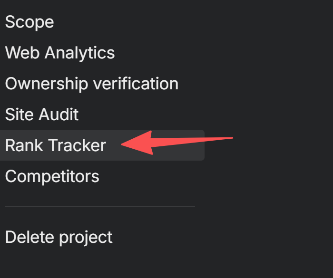The image size is (333, 278).
Task: Click Delete project below the divider
Action: click(59, 237)
